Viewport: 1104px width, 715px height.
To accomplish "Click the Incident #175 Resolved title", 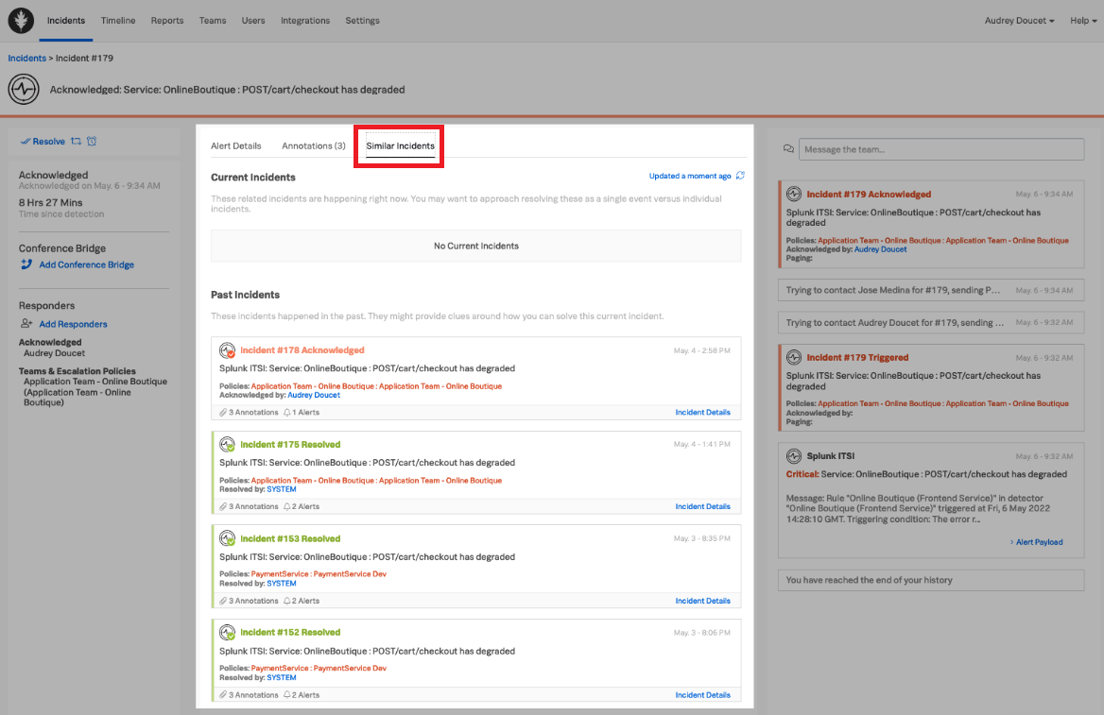I will [290, 445].
